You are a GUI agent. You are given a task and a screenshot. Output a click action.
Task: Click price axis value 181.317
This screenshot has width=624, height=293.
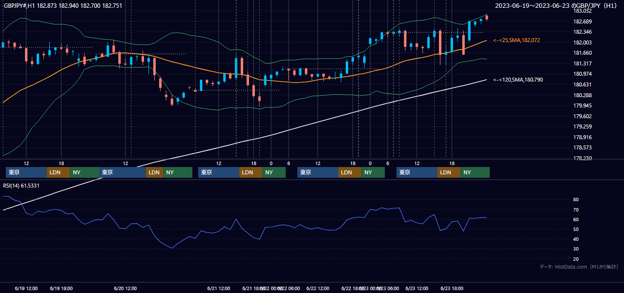[x=582, y=63]
